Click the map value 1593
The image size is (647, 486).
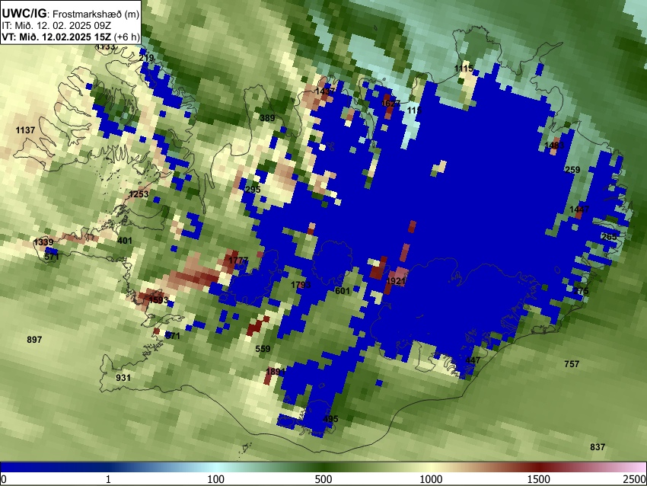tap(158, 300)
